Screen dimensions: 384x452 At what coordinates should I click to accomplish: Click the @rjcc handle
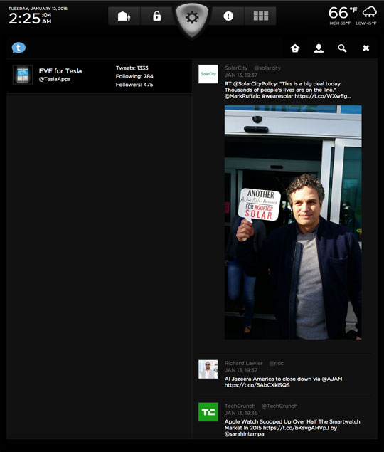276,364
